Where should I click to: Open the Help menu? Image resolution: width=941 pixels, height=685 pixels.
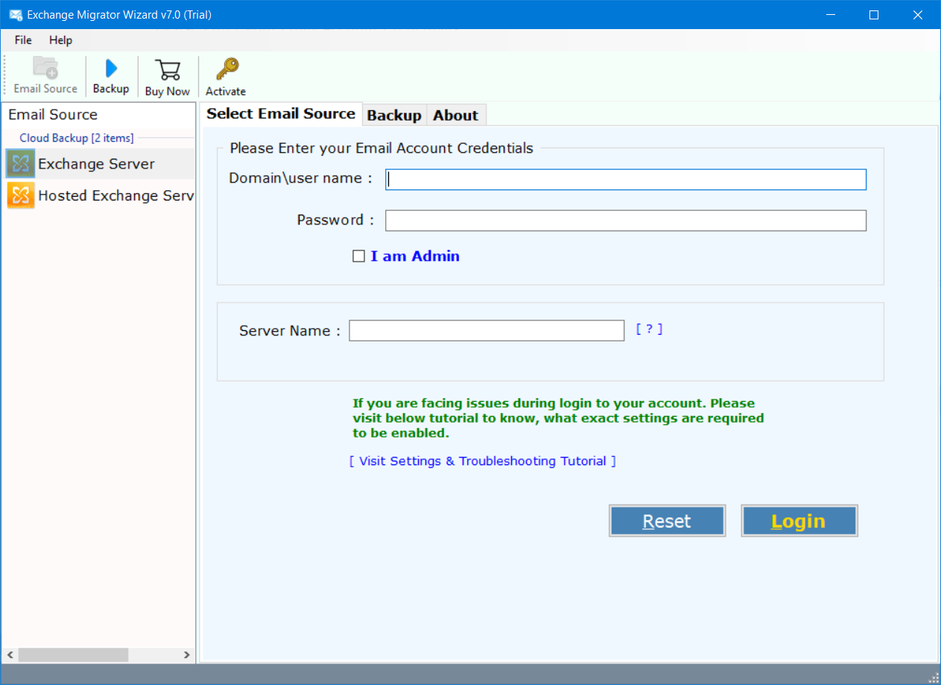click(x=61, y=40)
